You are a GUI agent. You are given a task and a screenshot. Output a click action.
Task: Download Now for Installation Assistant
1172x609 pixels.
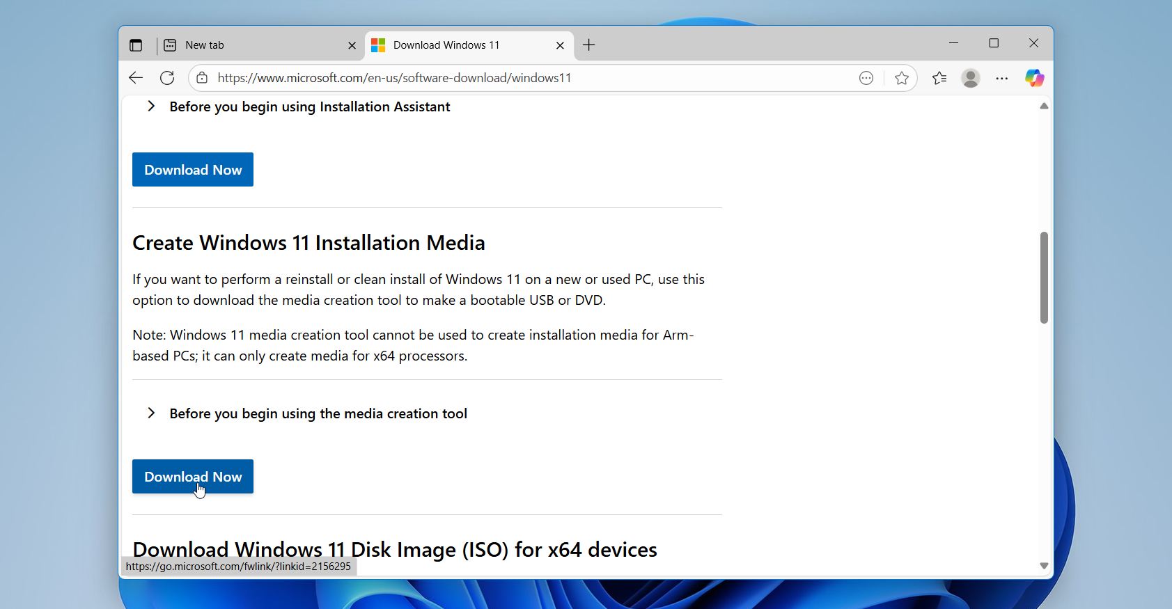(193, 170)
